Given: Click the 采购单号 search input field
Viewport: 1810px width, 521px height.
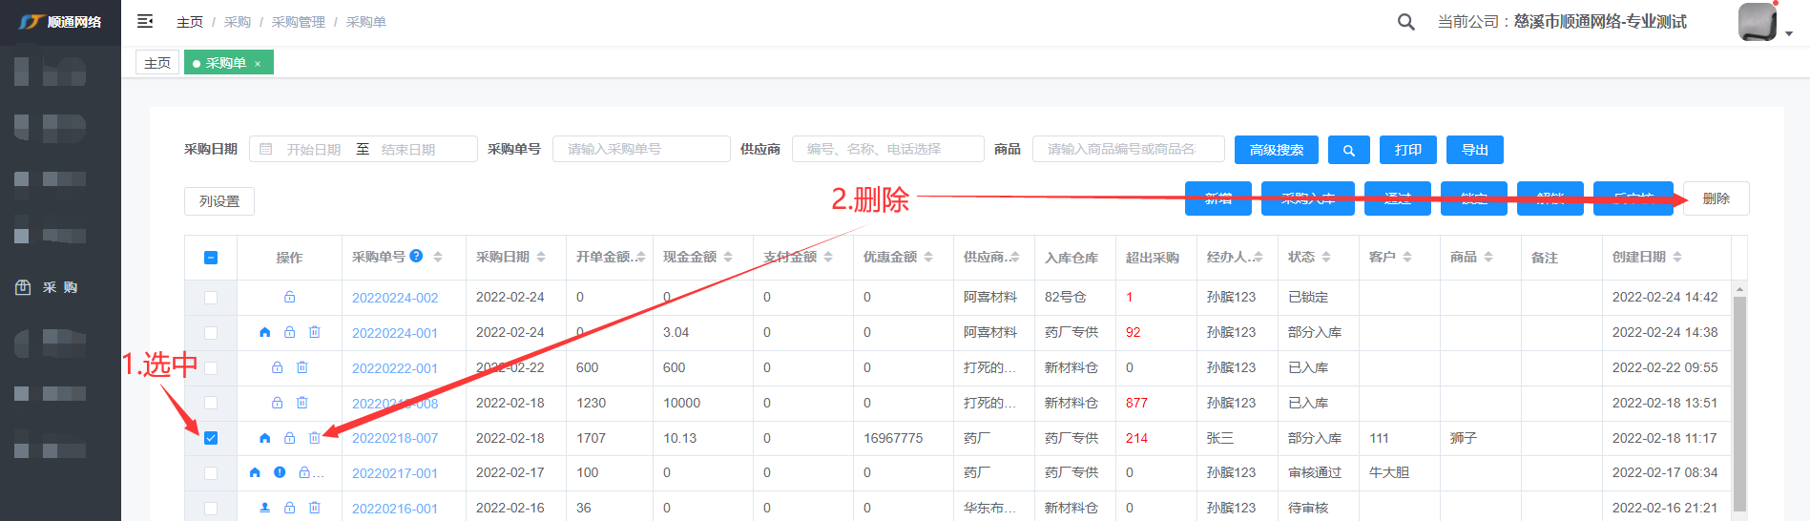Looking at the screenshot, I should point(640,149).
